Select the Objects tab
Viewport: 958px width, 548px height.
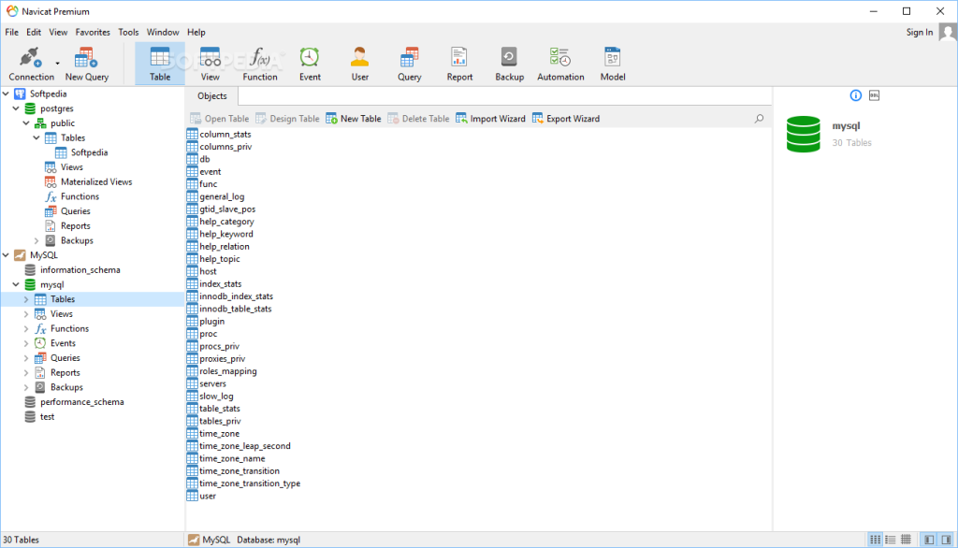212,96
